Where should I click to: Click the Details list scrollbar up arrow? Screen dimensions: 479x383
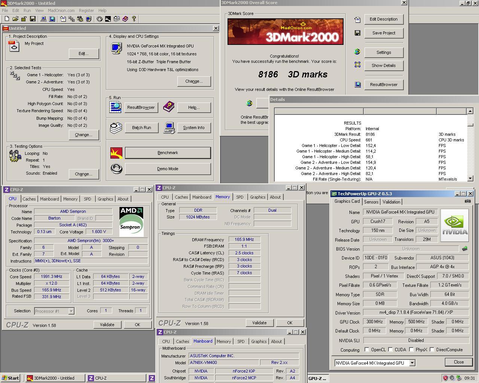click(x=470, y=111)
